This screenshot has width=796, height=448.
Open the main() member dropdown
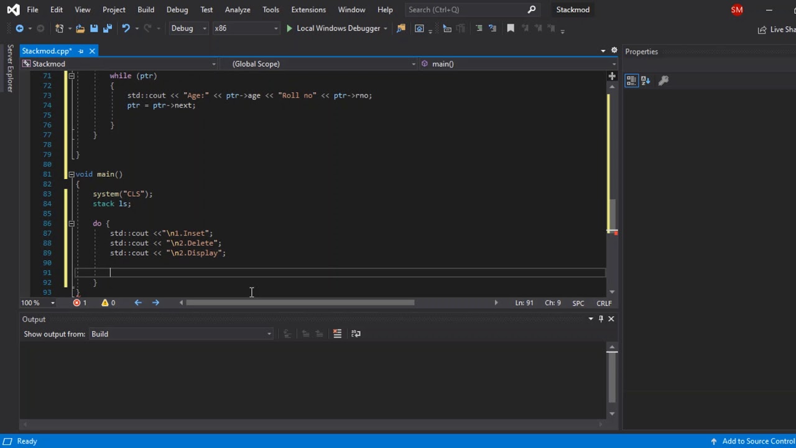coord(518,63)
